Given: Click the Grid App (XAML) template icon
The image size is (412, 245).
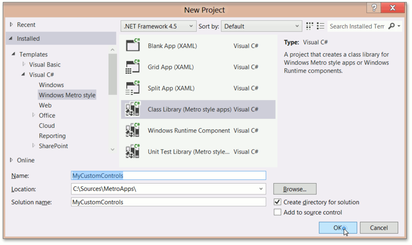Looking at the screenshot, I should 133,67.
